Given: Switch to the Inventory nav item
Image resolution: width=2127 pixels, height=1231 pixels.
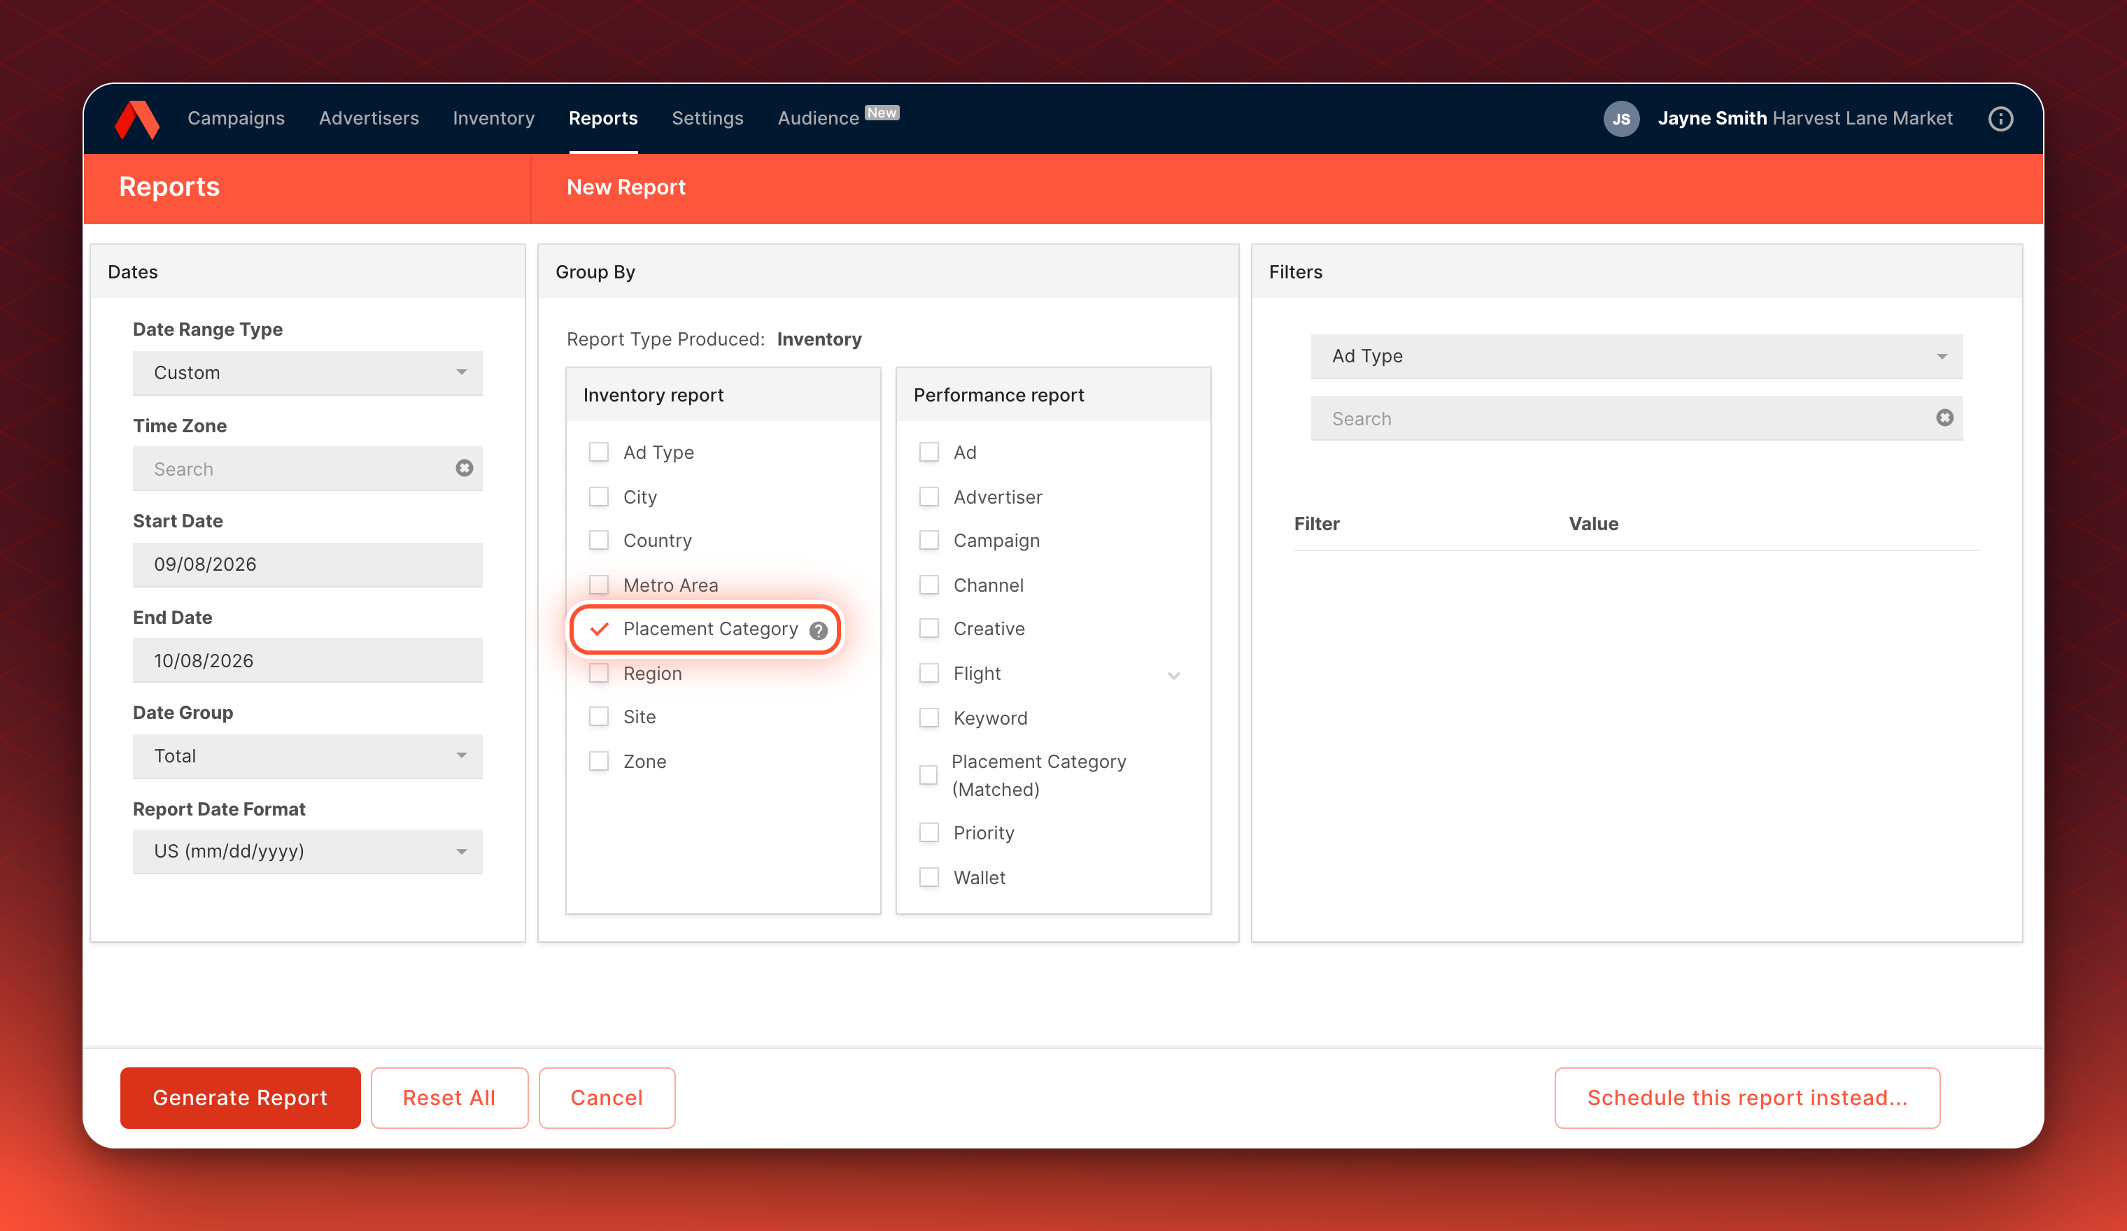Looking at the screenshot, I should [x=494, y=118].
